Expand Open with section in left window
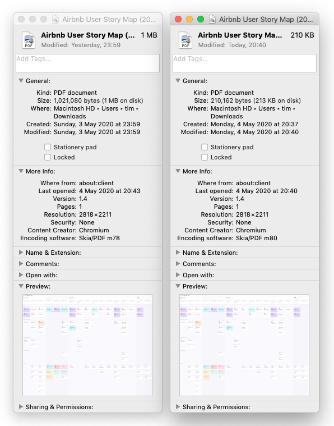The image size is (334, 426). [x=21, y=275]
